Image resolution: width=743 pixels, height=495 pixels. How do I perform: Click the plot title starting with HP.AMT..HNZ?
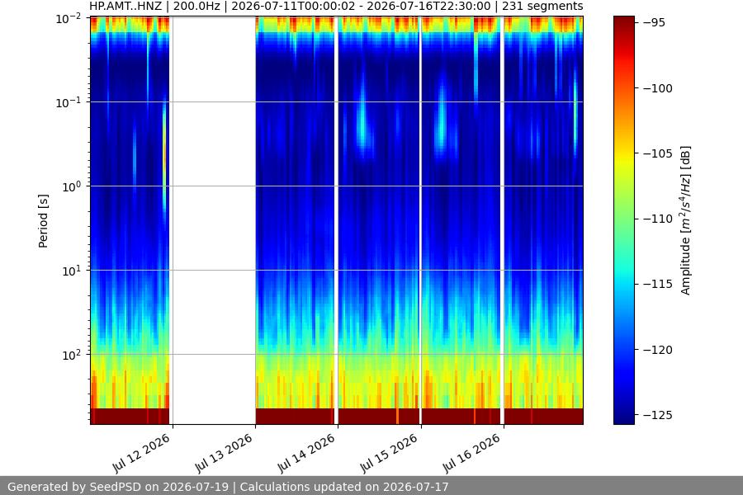point(336,6)
